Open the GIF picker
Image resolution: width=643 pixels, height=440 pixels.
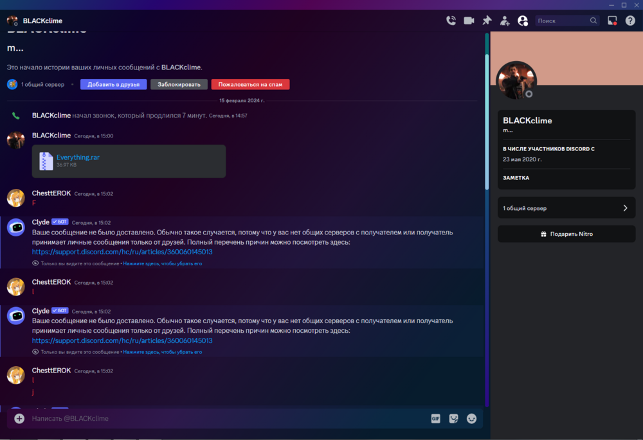tap(435, 418)
